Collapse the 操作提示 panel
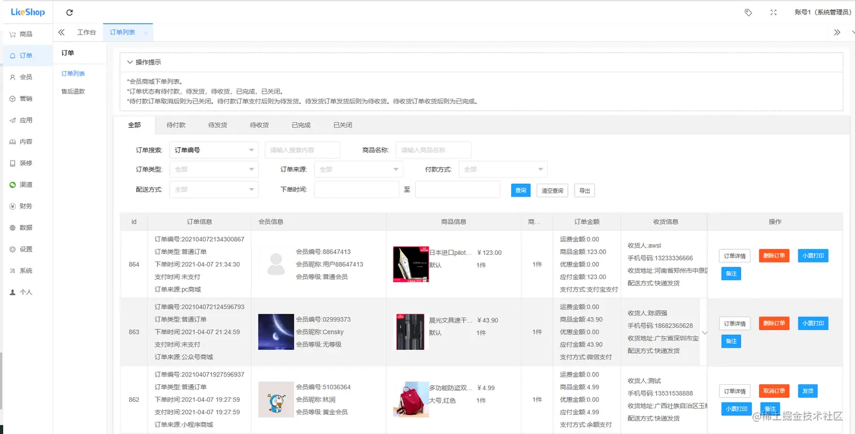The height and width of the screenshot is (434, 855). point(130,62)
